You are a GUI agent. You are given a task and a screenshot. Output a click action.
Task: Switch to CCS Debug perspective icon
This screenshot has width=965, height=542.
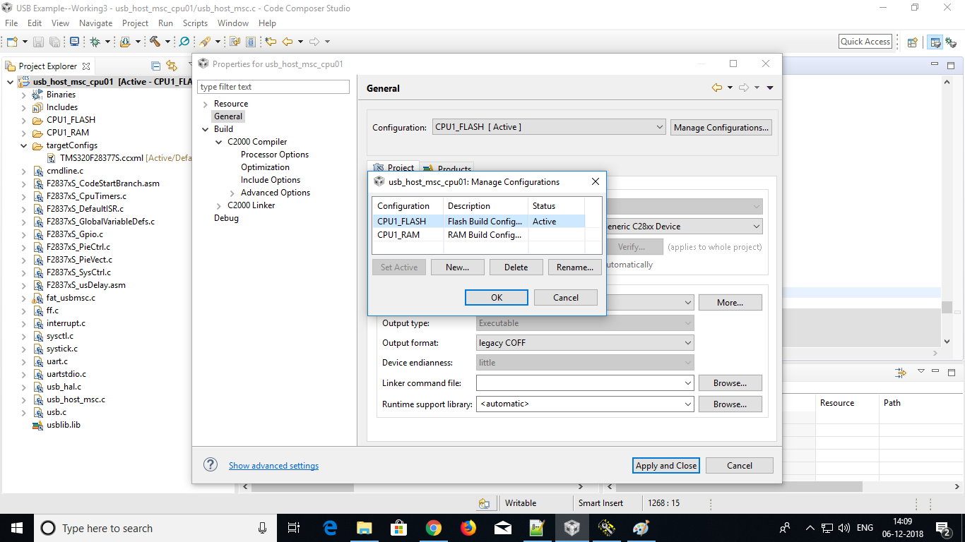[951, 42]
